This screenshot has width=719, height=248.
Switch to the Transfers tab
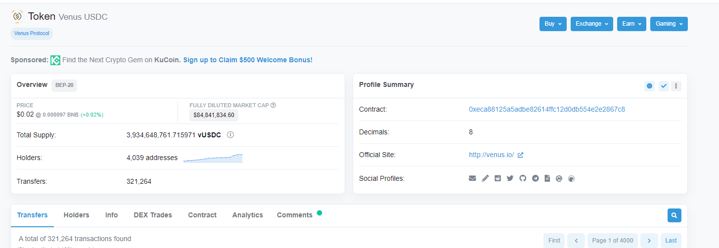(32, 215)
